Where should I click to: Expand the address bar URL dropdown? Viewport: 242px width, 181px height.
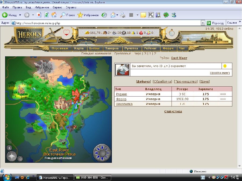[203, 23]
